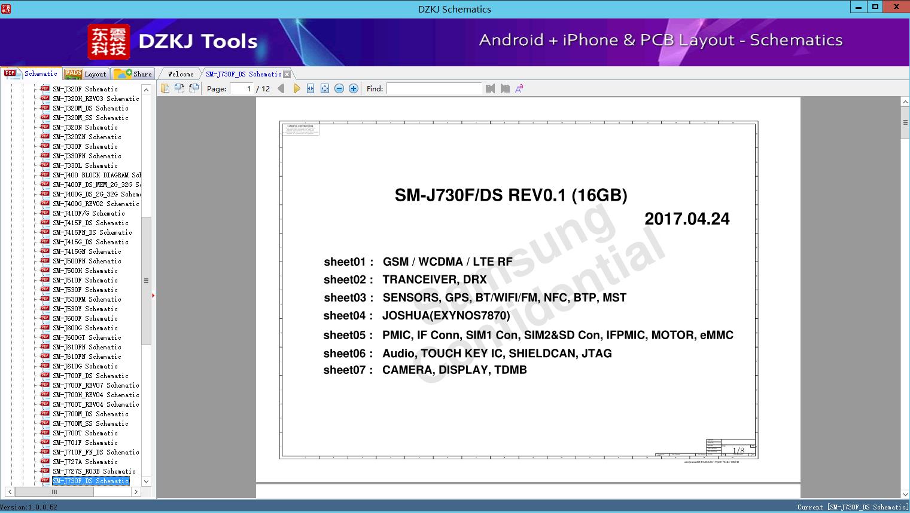
Task: Click the PDF icon beside SM-J700T Schematic
Action: (45, 432)
